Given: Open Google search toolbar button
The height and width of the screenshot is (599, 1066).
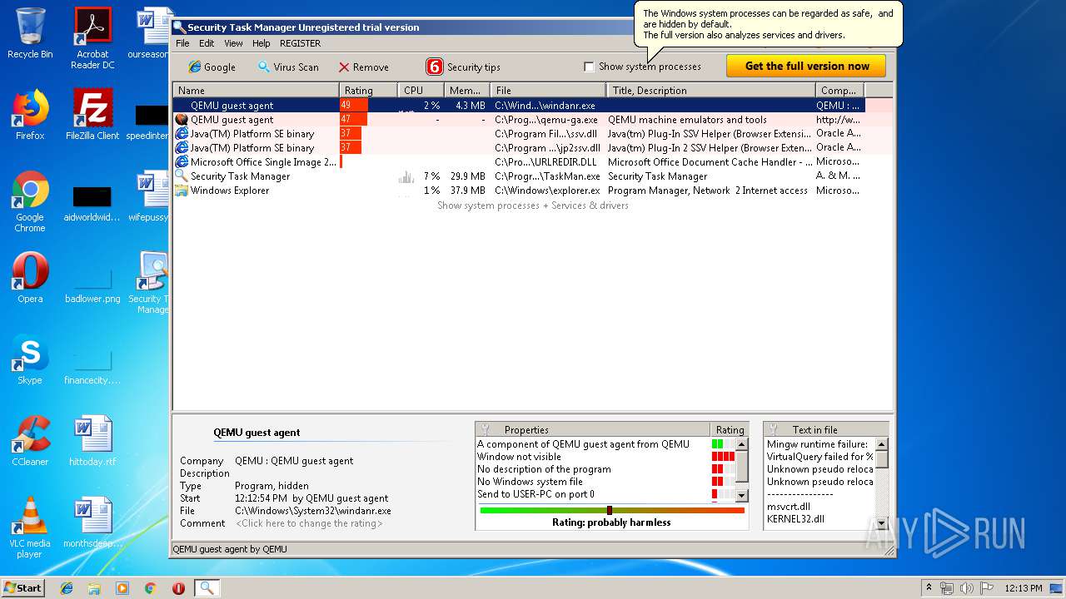Looking at the screenshot, I should pos(212,67).
